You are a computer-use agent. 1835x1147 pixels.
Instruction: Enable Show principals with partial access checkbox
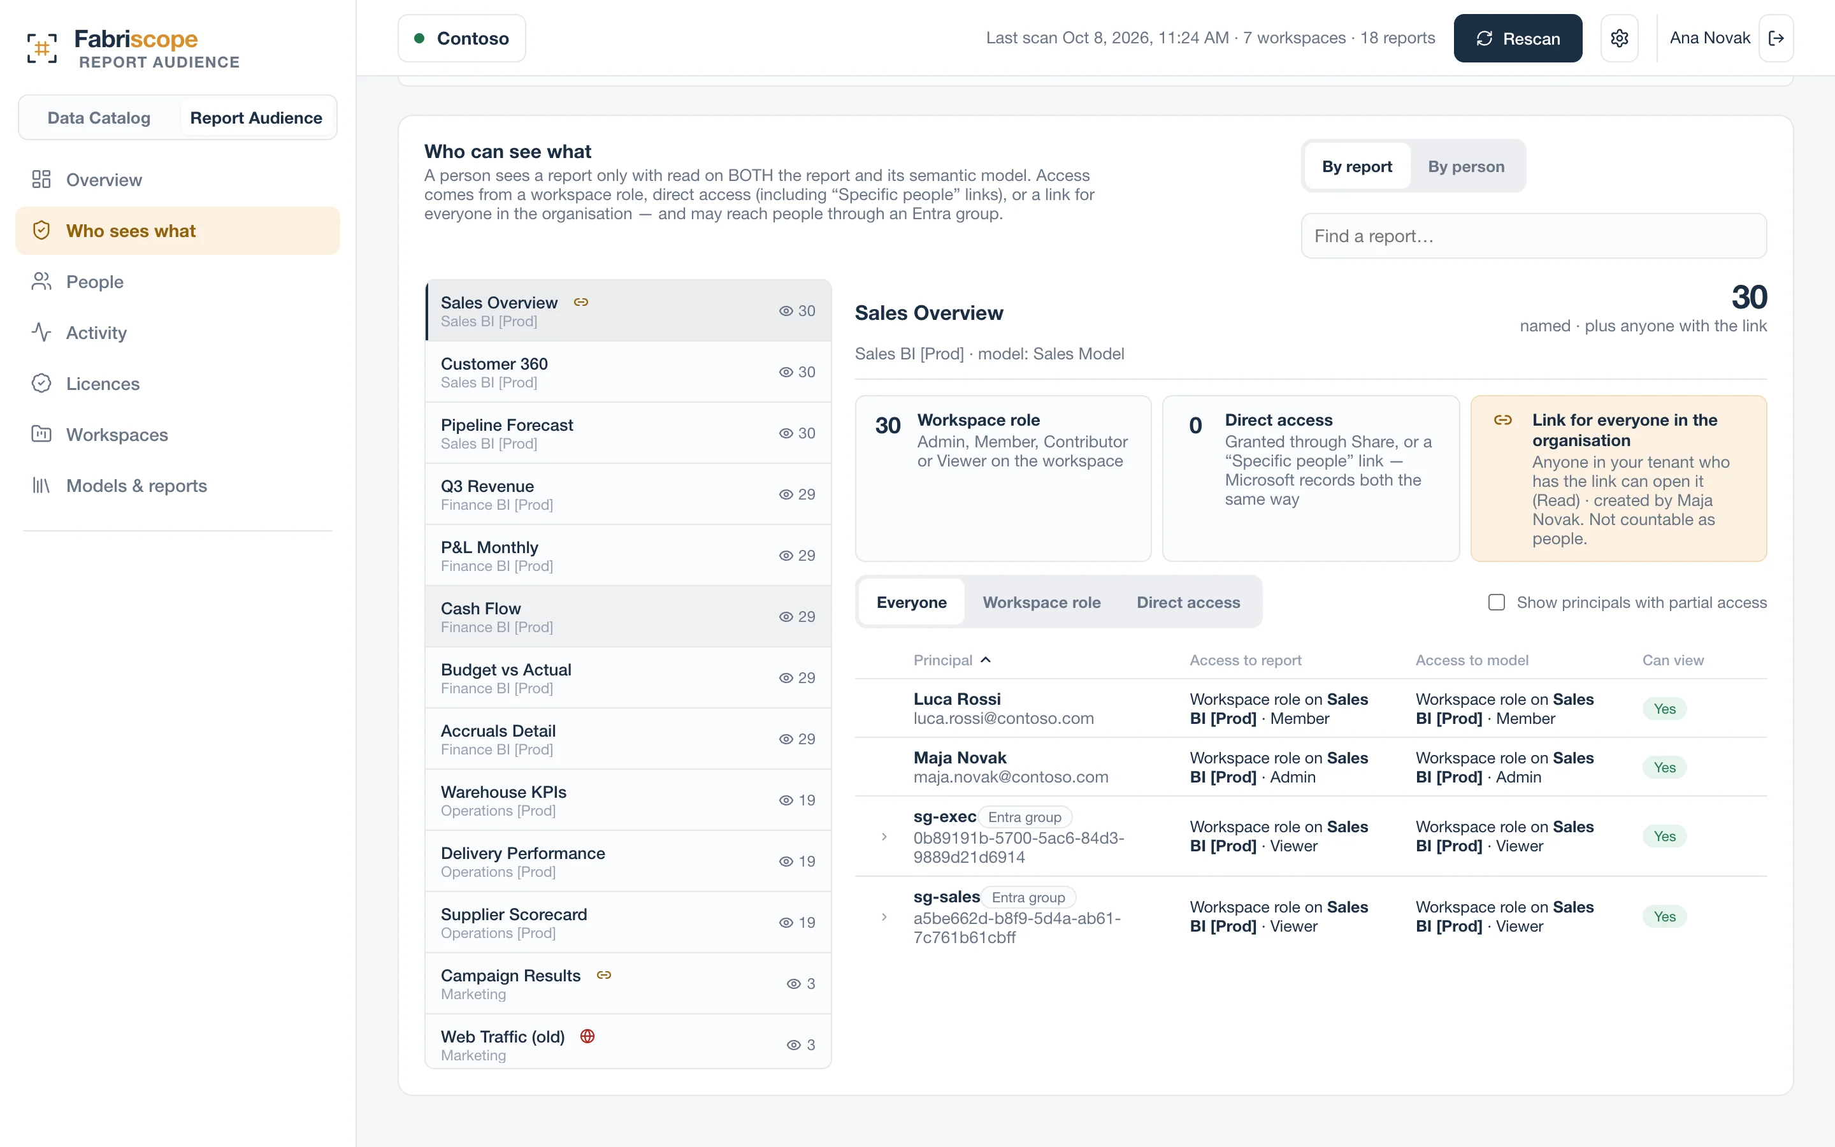pos(1496,602)
